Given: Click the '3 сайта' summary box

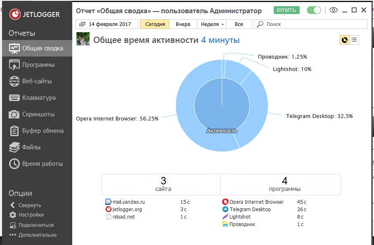Looking at the screenshot, I should 161,184.
